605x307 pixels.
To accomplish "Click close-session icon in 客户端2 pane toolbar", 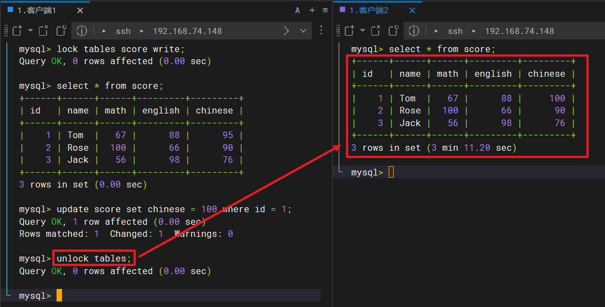I will 376,31.
